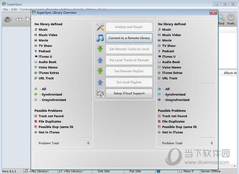This screenshot has width=239, height=174.
Task: Click Track not Found in right panel
Action: tap(174, 116)
